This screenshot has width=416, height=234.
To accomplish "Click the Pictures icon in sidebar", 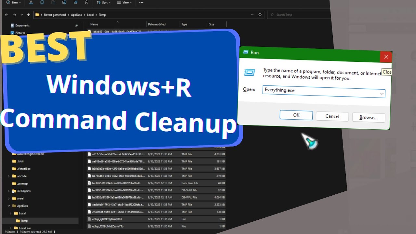I will (12, 33).
